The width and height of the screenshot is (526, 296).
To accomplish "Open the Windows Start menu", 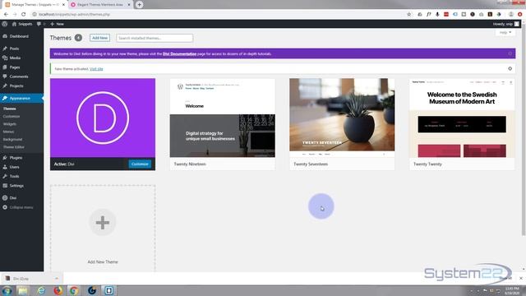I will point(7,290).
